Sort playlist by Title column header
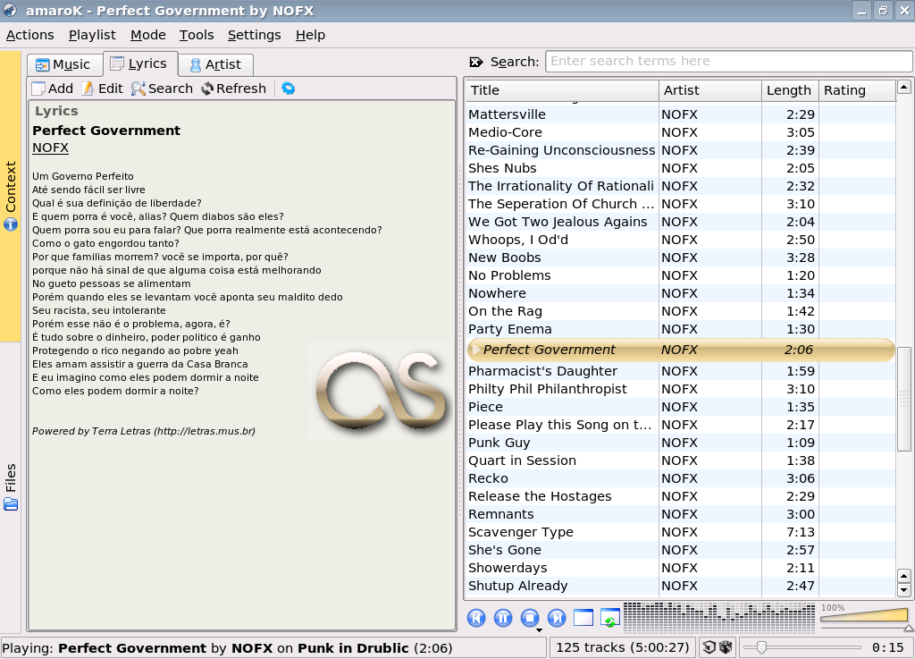Viewport: 915px width, 659px height. [x=563, y=90]
